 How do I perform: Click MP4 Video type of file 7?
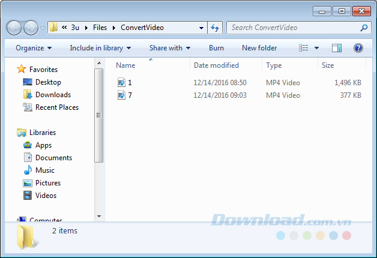pyautogui.click(x=283, y=95)
